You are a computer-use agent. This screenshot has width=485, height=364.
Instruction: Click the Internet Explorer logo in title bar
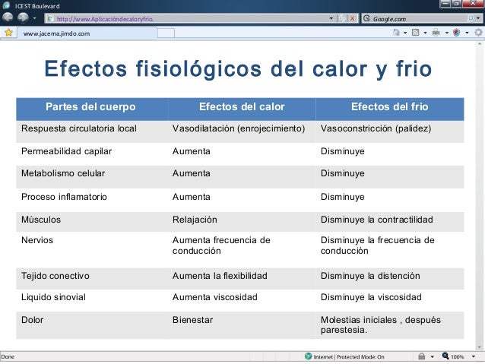click(x=6, y=5)
